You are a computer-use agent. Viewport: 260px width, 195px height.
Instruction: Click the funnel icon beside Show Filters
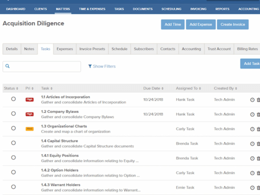(x=90, y=66)
